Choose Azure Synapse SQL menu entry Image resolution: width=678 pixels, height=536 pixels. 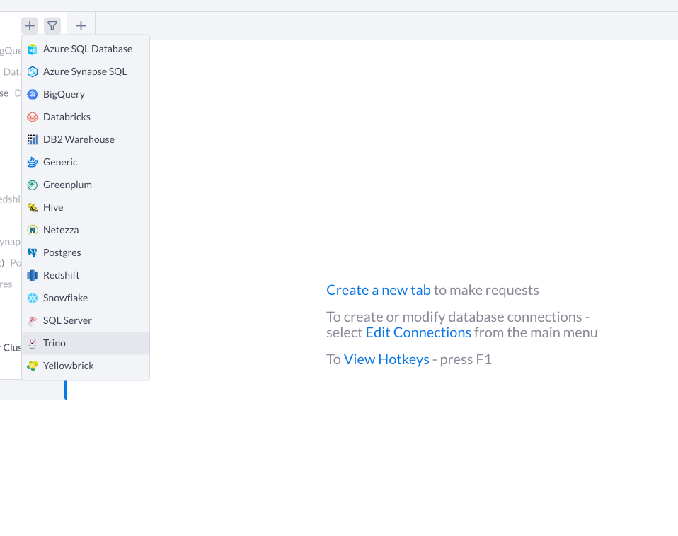(x=86, y=71)
